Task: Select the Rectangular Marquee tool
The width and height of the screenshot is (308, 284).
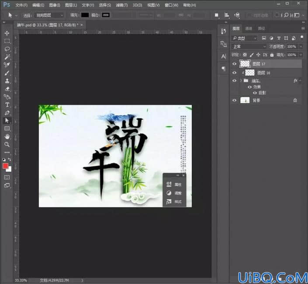Action: pos(7,41)
